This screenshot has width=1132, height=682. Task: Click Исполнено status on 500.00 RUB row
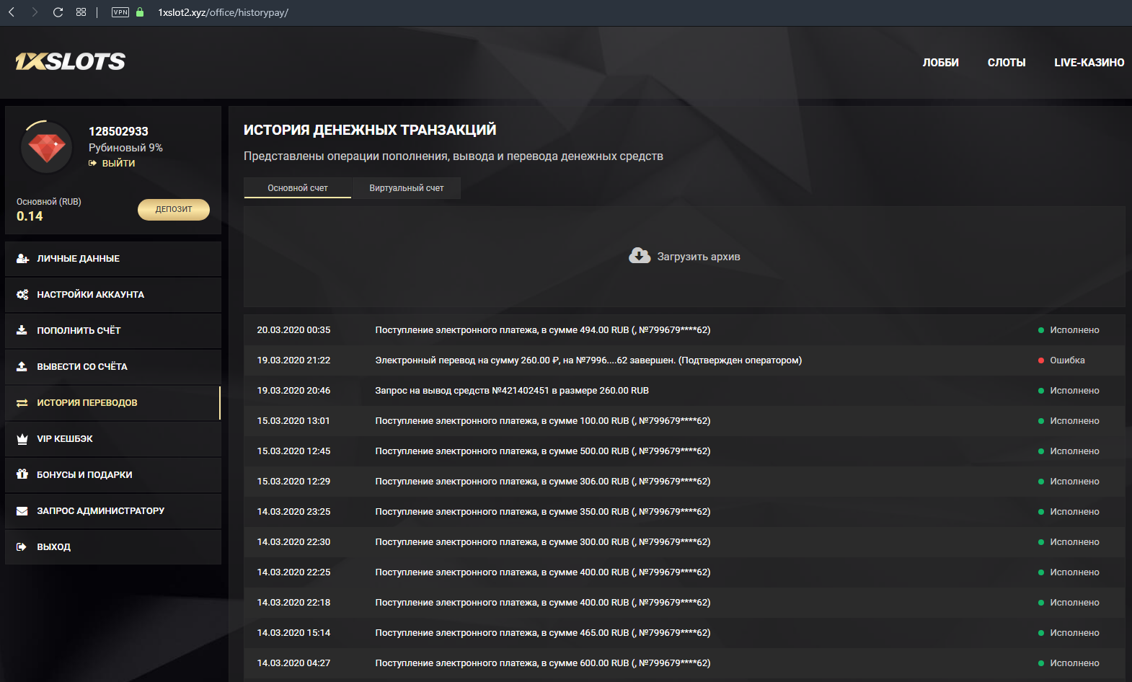(x=1074, y=451)
